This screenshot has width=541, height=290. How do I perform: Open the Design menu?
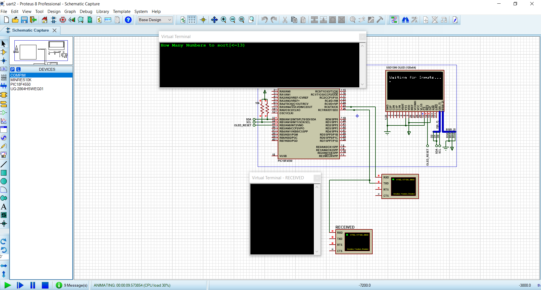(54, 12)
